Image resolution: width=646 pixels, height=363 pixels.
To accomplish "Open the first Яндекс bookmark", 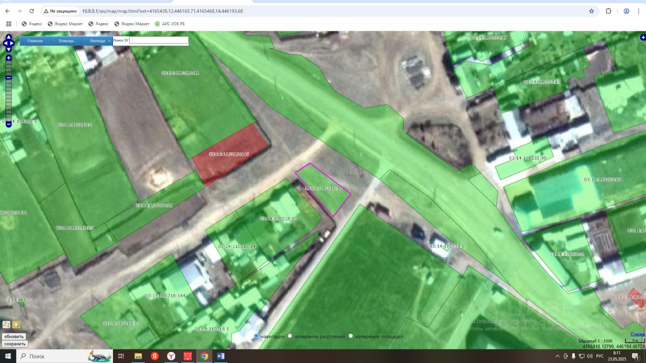I will coord(32,24).
